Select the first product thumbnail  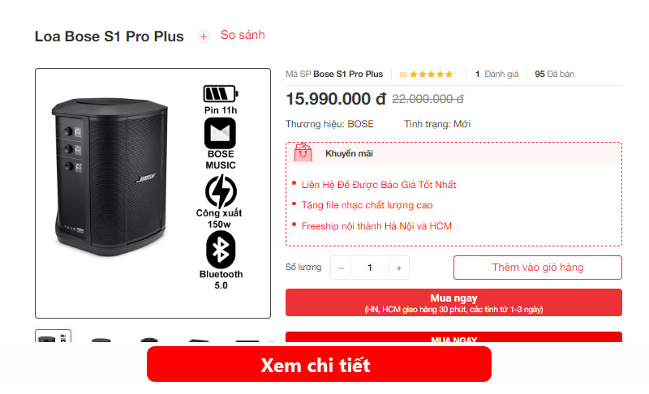(x=53, y=336)
